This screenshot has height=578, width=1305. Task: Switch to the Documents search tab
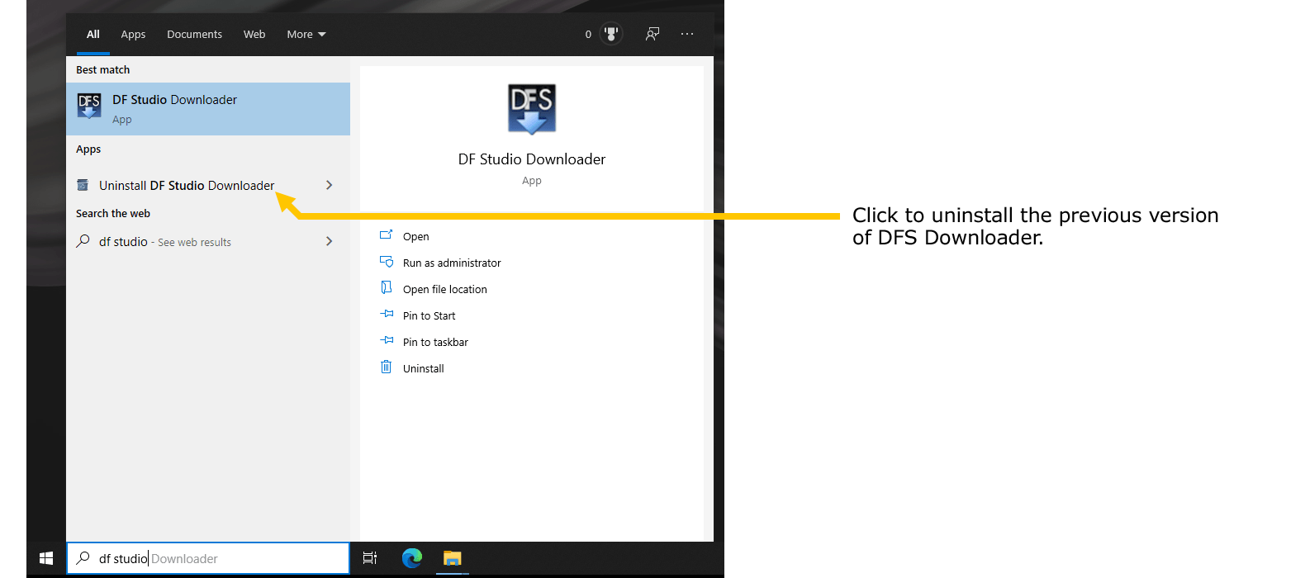coord(194,34)
